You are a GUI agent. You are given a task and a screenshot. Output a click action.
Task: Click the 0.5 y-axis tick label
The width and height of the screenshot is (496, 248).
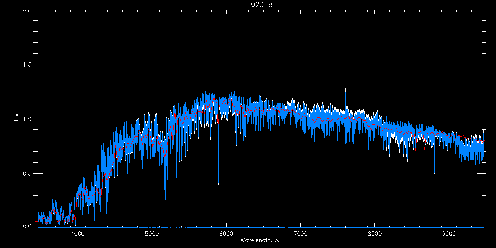(27, 173)
